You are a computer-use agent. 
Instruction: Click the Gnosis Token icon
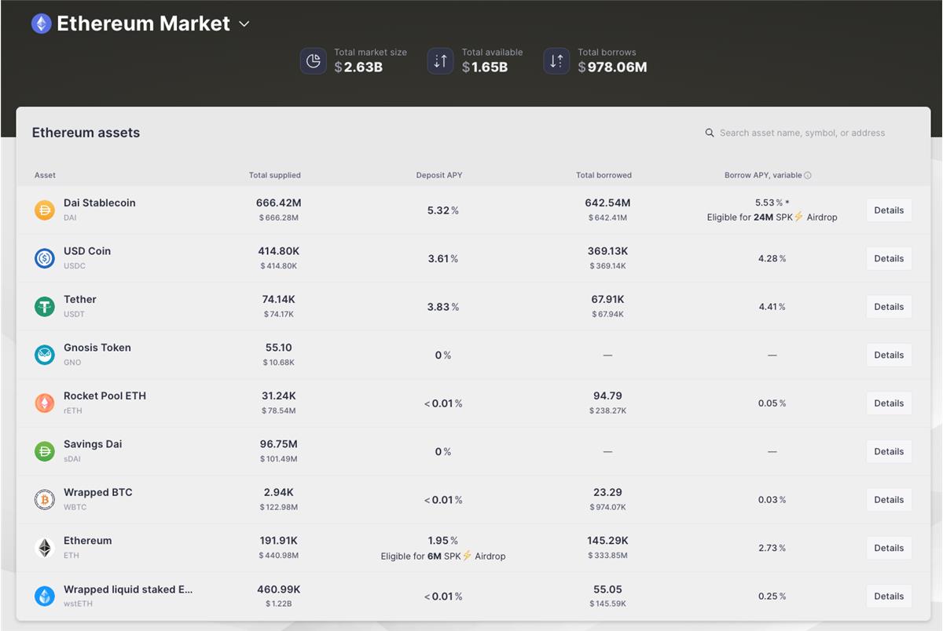[x=45, y=355]
